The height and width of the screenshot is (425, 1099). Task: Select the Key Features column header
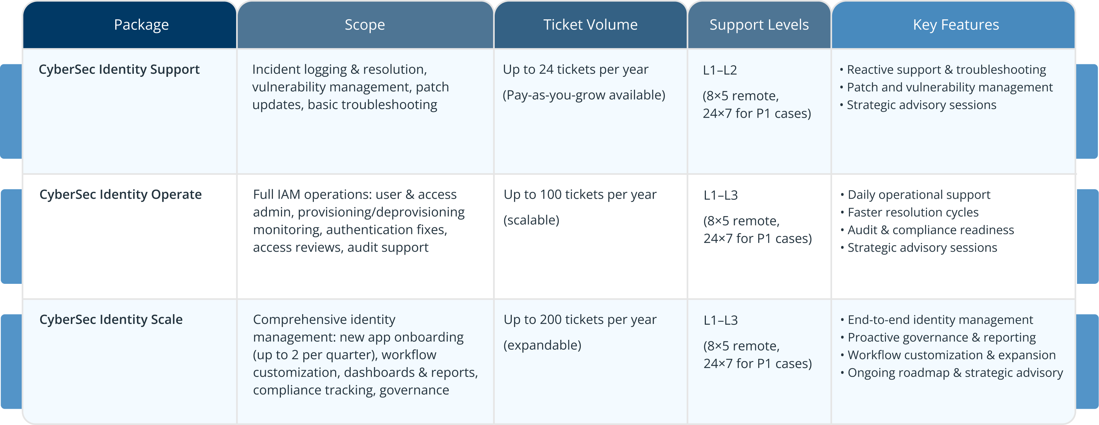coord(956,25)
